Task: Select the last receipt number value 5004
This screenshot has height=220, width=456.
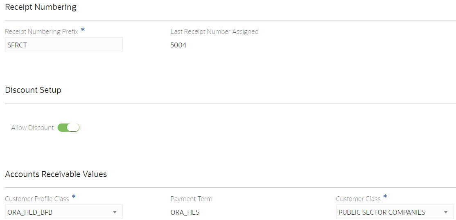Action: (x=178, y=45)
